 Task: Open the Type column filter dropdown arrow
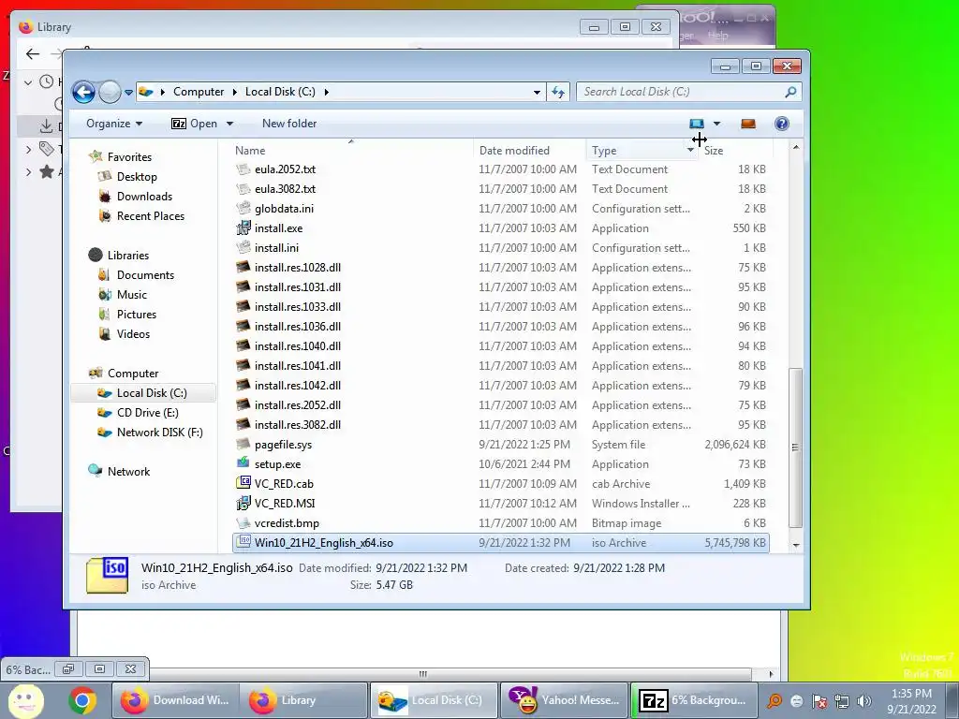[690, 151]
